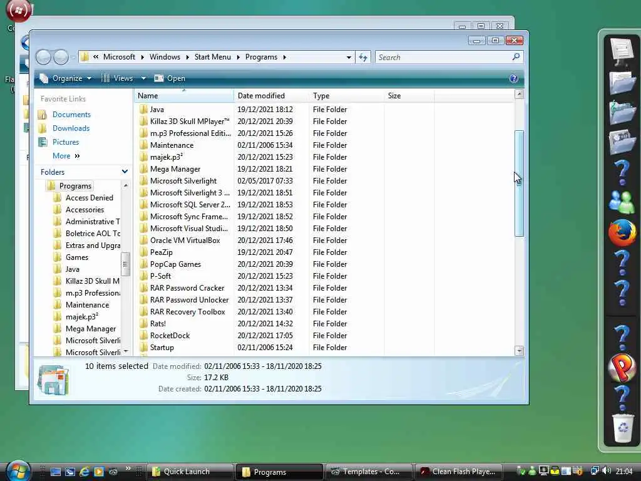641x481 pixels.
Task: Click the Windows Start orb
Action: (18, 471)
